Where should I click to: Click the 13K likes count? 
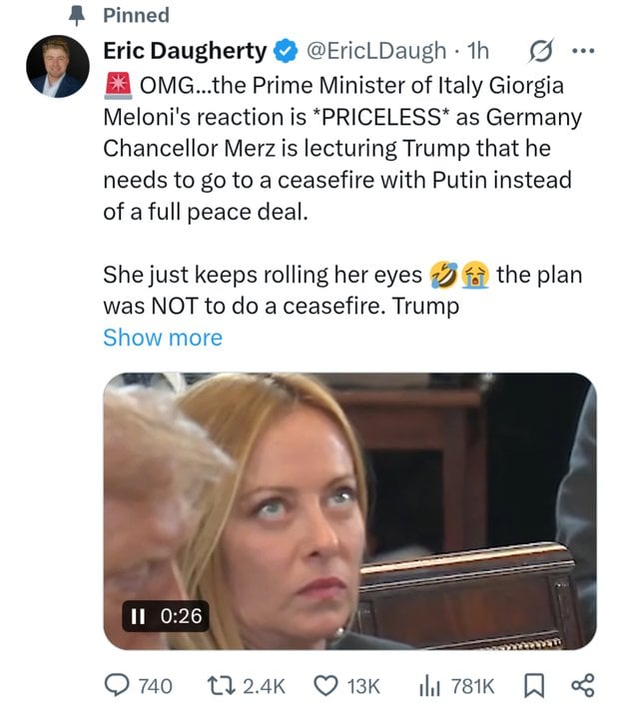[363, 686]
